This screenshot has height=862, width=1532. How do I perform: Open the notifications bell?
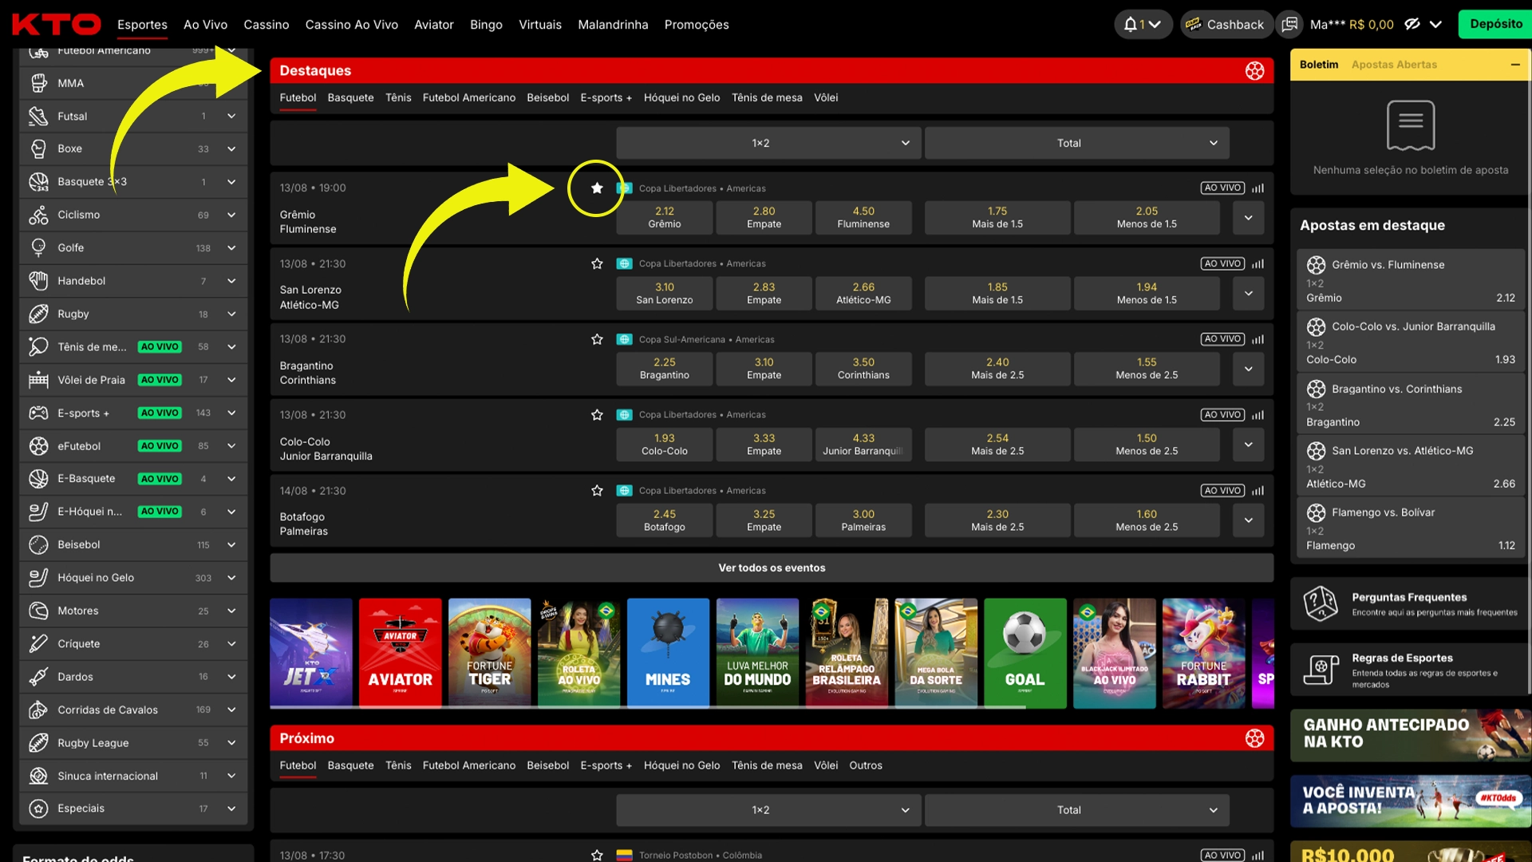(x=1130, y=25)
